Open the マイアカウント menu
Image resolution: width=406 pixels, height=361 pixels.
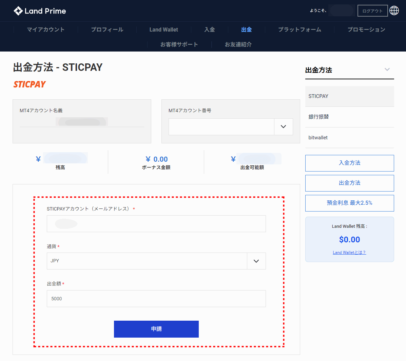coord(45,29)
